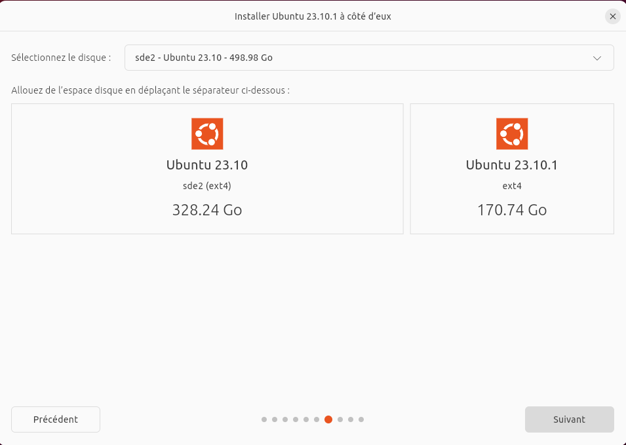Click the Ubuntu logo above "Ubuntu 23.10.1" heading
Screen dimensions: 626x445
[x=512, y=133]
